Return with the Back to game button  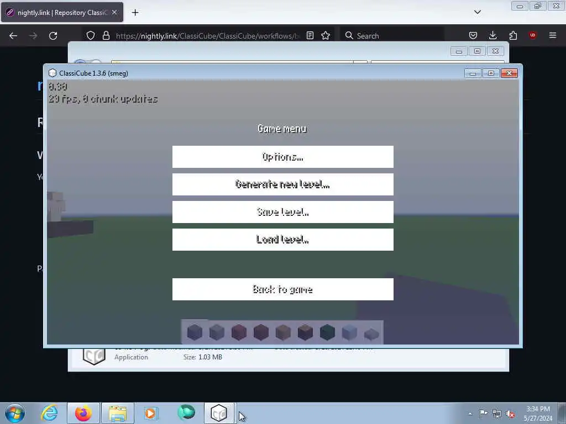(x=282, y=289)
